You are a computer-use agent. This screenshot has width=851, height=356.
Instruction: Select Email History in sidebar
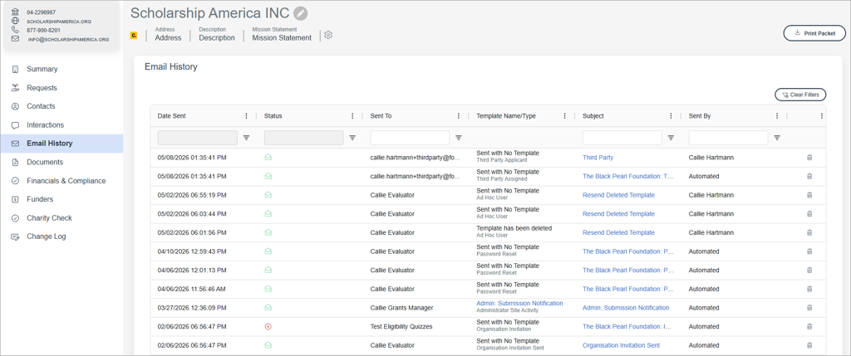61,144
